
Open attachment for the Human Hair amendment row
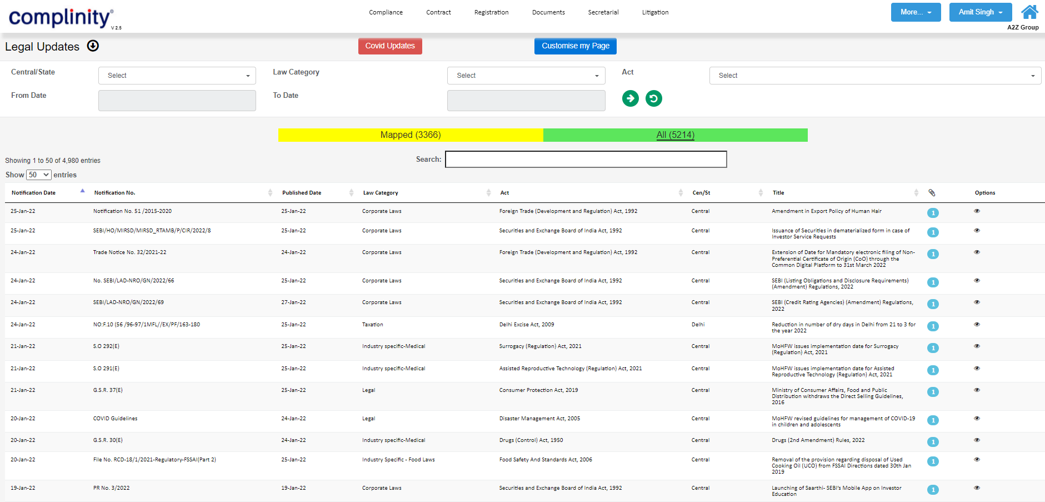pyautogui.click(x=933, y=213)
